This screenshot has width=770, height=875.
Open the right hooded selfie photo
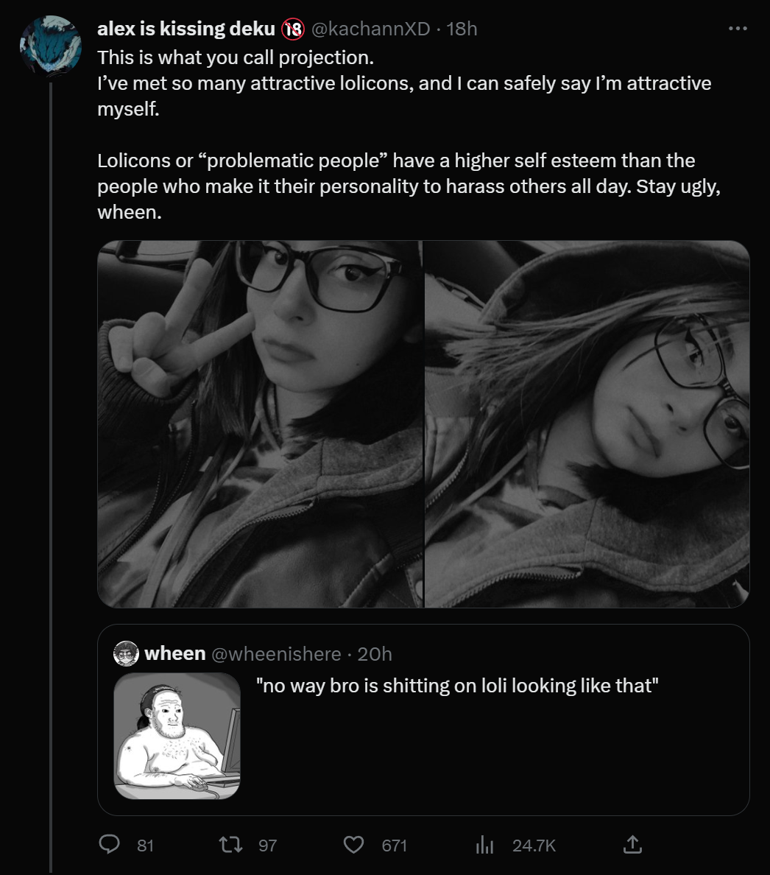coord(587,424)
